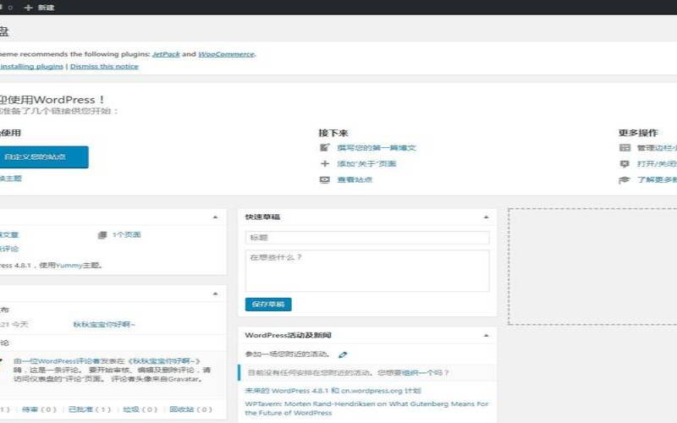Image resolution: width=677 pixels, height=423 pixels.
Task: Click the graduation cap icon beside 了解更多
Action: point(625,179)
